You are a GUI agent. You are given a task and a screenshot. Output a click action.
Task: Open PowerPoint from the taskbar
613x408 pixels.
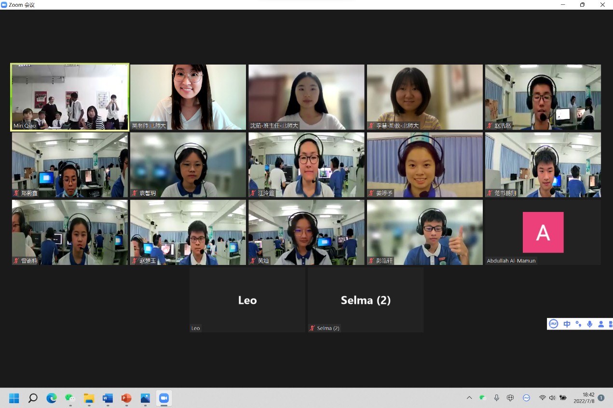click(x=126, y=398)
